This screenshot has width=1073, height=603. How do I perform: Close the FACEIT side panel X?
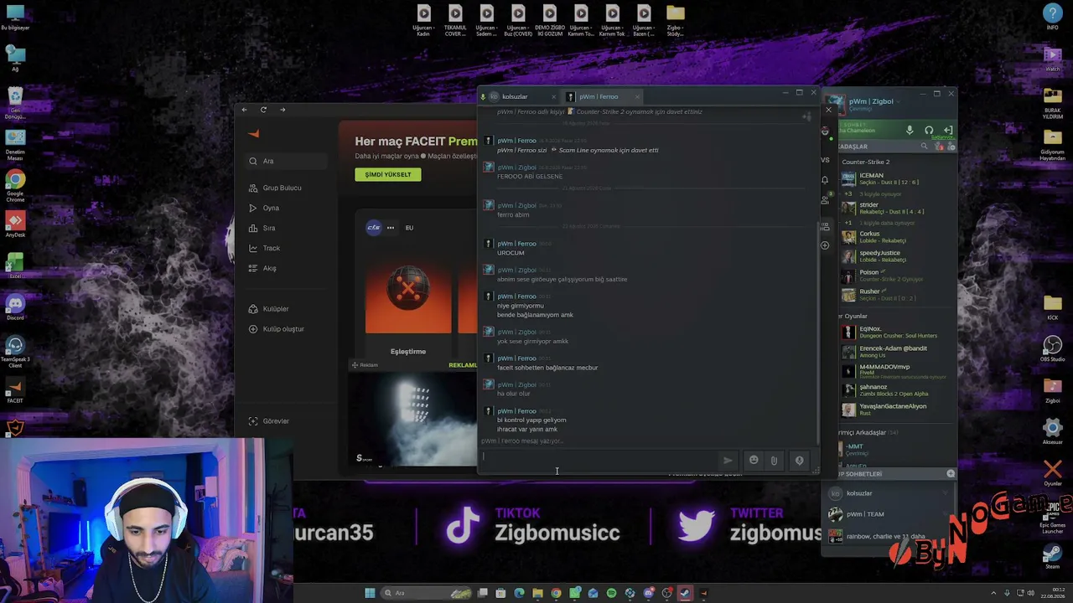[828, 110]
